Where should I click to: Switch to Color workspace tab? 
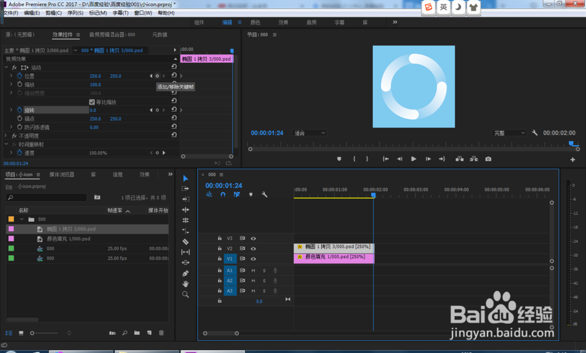tap(255, 22)
